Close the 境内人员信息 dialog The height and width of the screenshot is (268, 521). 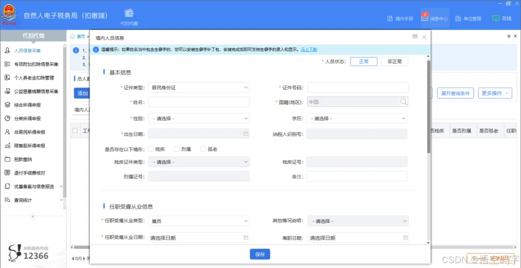[x=424, y=37]
